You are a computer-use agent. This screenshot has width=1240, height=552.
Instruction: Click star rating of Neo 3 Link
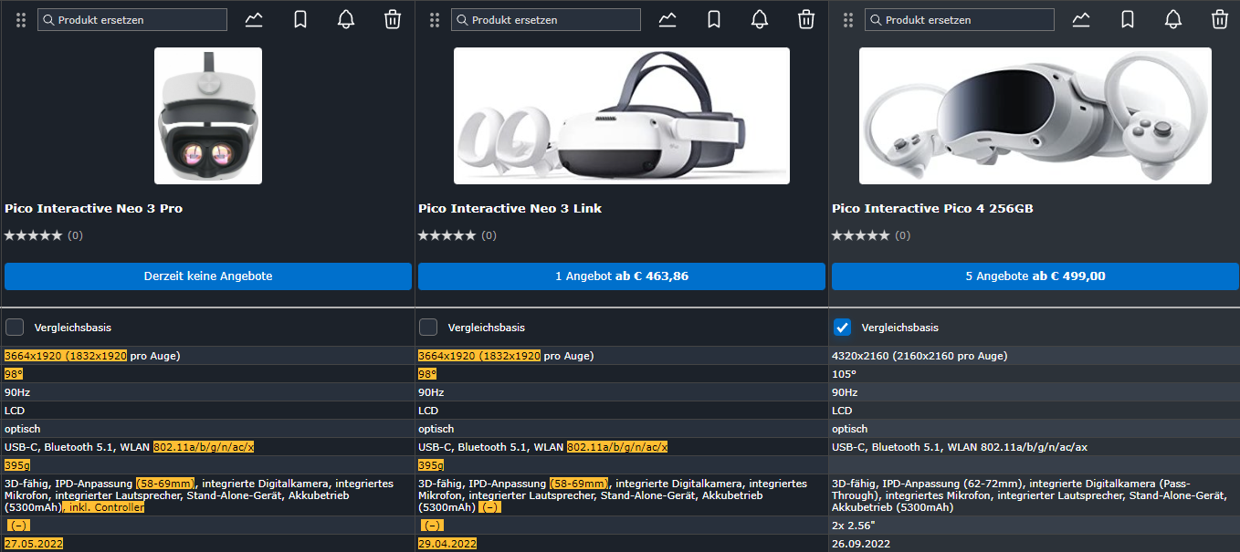coord(447,235)
